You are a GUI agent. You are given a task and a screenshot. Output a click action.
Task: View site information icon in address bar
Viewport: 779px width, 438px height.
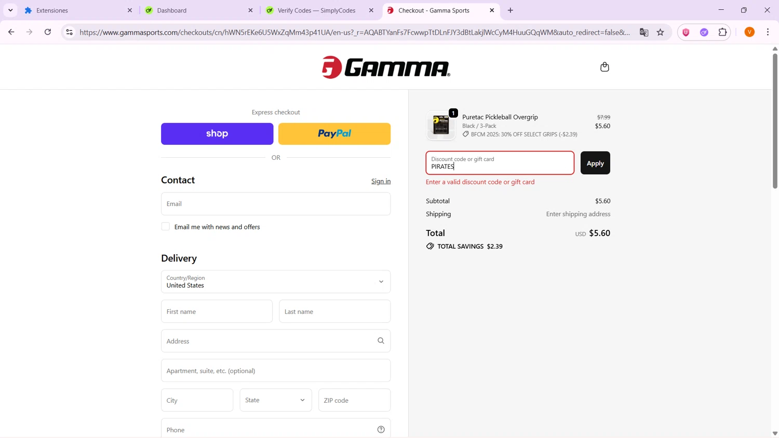[69, 32]
